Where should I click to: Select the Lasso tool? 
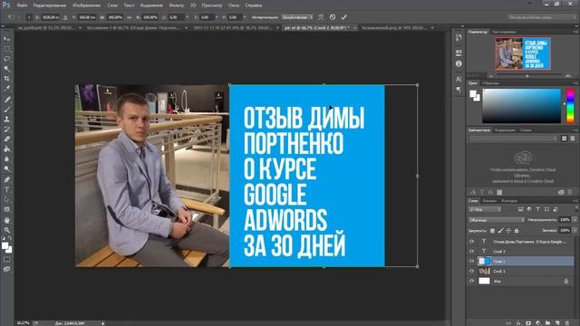point(6,59)
